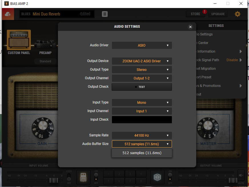This screenshot has height=187, width=249.
Task: Select preset slot 7
Action: (x=130, y=181)
